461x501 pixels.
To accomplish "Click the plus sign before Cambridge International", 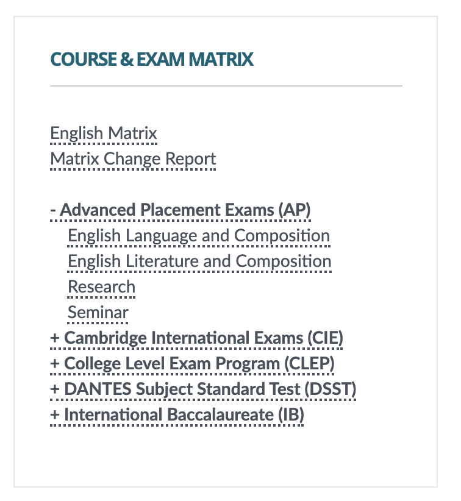I will pos(55,338).
